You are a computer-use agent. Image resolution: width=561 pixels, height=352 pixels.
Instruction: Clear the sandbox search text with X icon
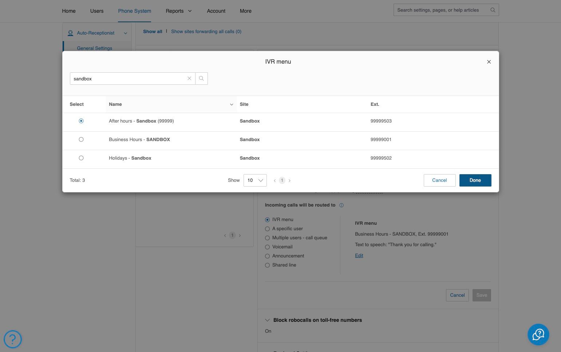click(189, 79)
